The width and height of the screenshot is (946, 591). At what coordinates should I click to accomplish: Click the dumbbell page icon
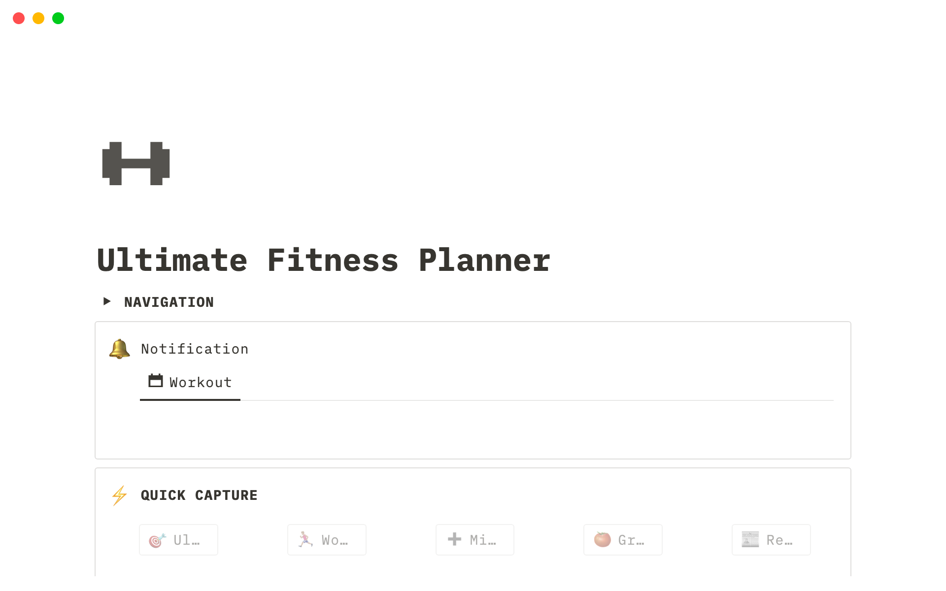[135, 163]
